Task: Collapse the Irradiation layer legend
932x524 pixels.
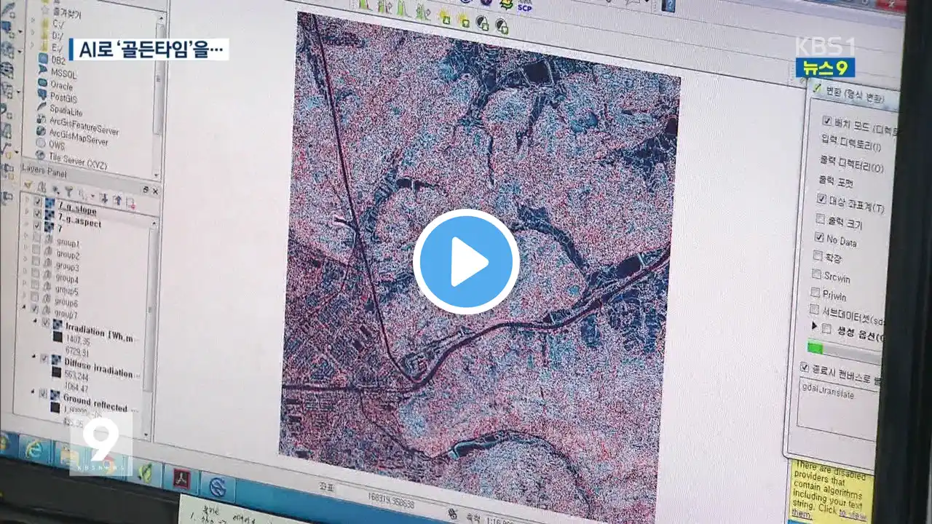Action: 34,321
